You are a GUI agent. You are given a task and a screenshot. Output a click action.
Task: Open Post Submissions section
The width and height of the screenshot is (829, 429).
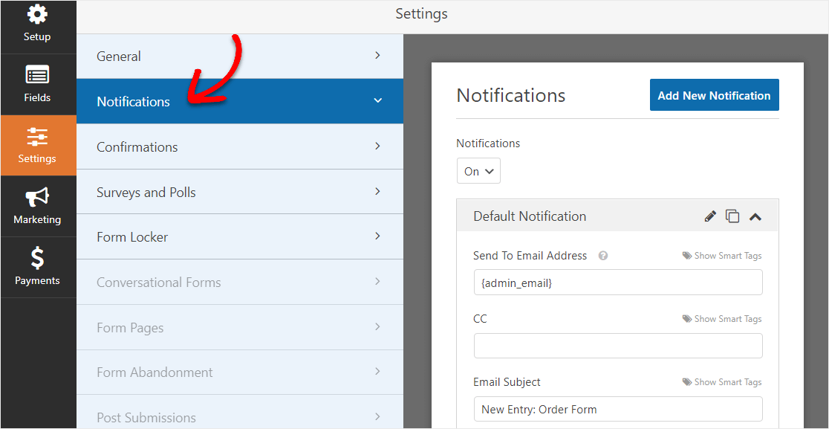pos(239,412)
